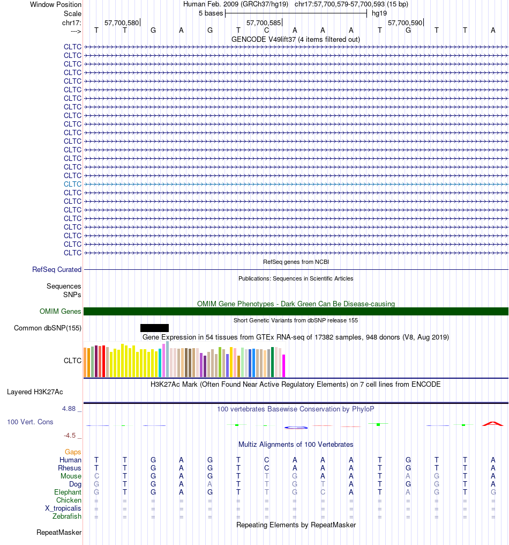This screenshot has width=509, height=545.
Task: Click the light-blue highlighted CLTC transcript label
Action: (x=72, y=184)
